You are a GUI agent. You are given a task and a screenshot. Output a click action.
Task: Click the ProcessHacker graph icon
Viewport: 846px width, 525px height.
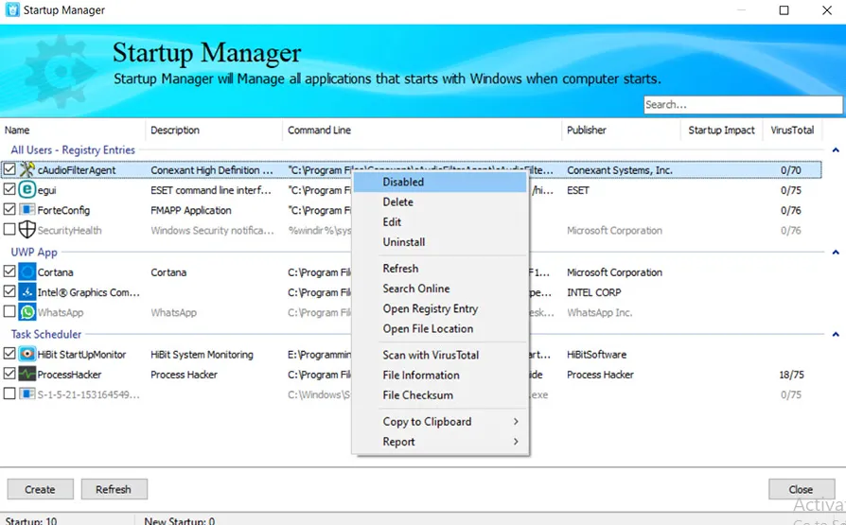pos(27,374)
